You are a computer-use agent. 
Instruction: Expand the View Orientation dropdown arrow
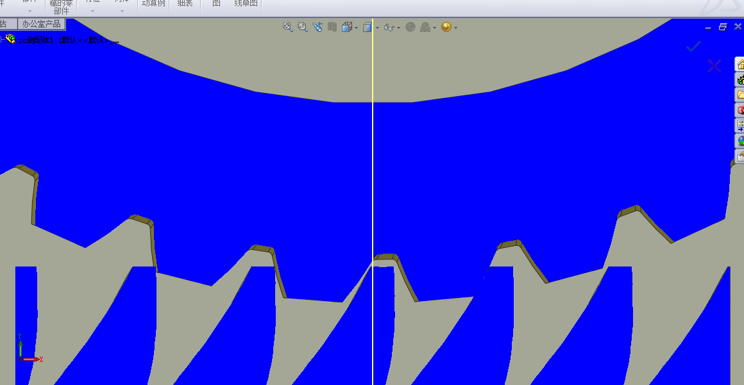click(357, 28)
